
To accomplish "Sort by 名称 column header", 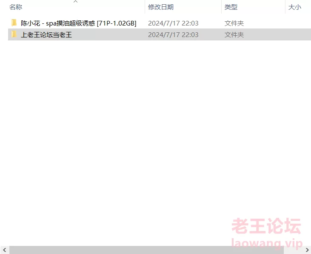I will point(16,7).
